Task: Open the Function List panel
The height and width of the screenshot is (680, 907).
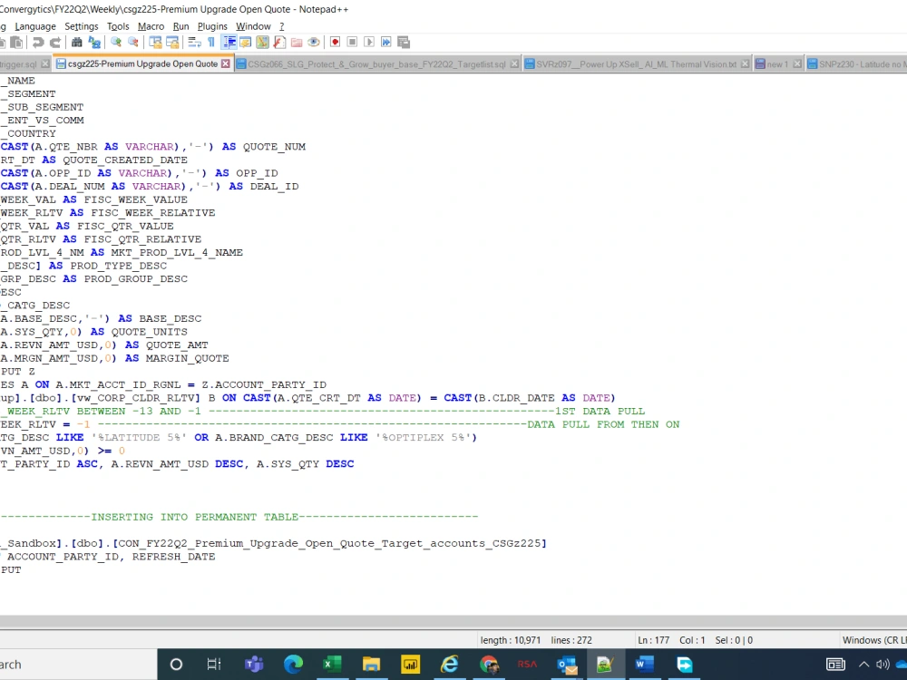Action: click(279, 43)
